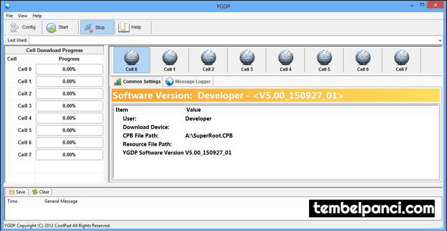Click the Cell 6 progress bar
Screen dimensions: 447x231
[70, 143]
